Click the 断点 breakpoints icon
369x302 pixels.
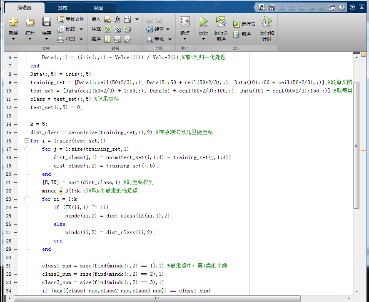click(185, 22)
